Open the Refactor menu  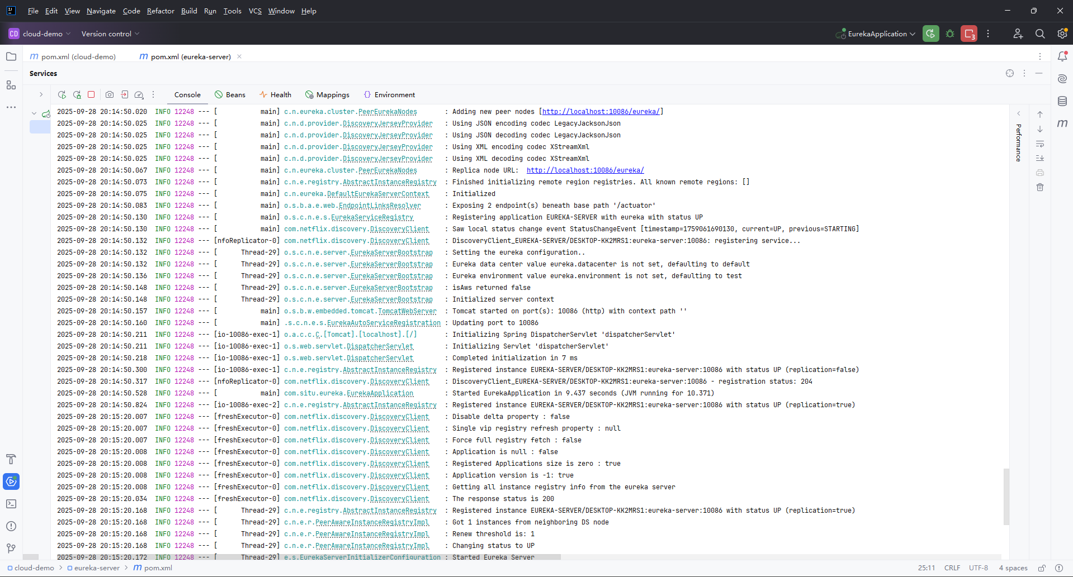pos(160,11)
